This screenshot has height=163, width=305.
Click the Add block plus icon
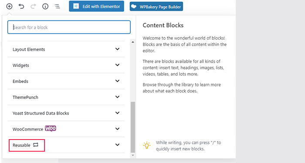[9, 7]
